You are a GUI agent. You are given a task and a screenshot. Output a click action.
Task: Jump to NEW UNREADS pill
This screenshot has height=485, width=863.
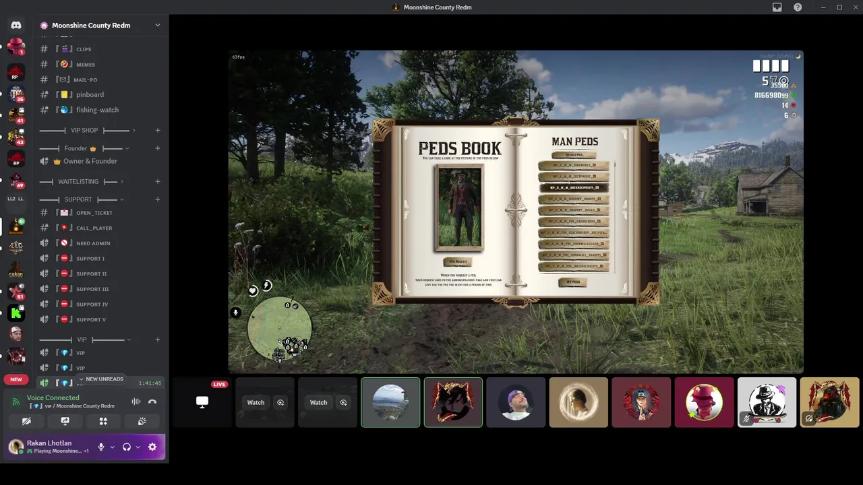(101, 379)
